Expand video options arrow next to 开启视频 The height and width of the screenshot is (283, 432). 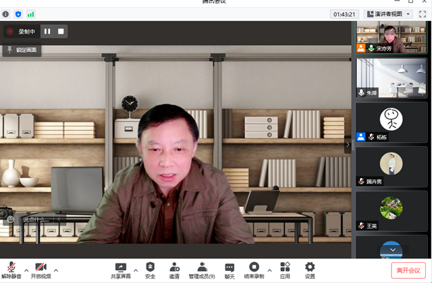pyautogui.click(x=56, y=270)
